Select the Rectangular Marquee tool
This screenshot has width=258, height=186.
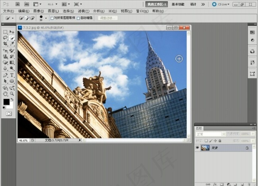[x=5, y=32]
